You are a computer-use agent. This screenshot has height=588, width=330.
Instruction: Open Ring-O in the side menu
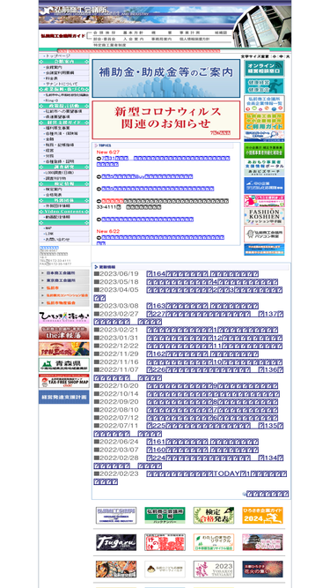(x=64, y=100)
